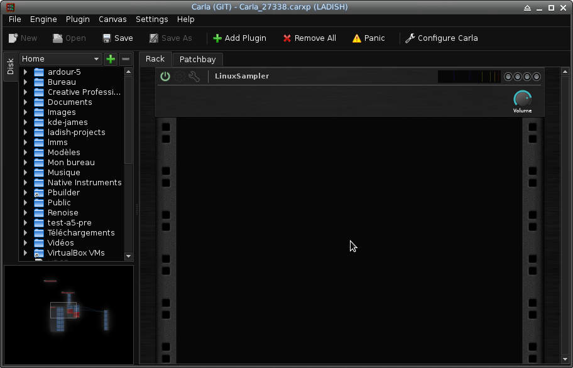Screen dimensions: 573x368
Task: Open the Help menu
Action: point(185,19)
